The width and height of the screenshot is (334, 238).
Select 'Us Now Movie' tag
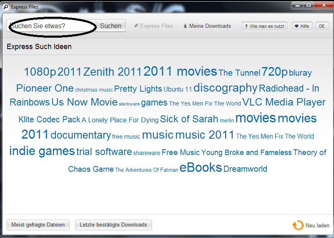point(84,102)
